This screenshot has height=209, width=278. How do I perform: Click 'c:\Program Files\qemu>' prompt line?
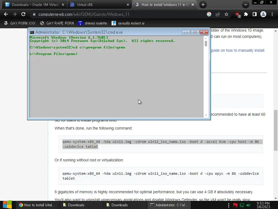coord(53,54)
